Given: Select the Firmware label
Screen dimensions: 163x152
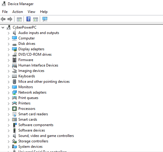Looking at the screenshot, I should click(x=26, y=60).
